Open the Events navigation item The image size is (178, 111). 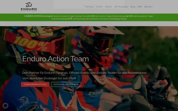[x=108, y=7]
